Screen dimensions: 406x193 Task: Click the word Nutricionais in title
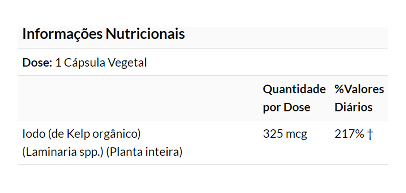point(145,34)
